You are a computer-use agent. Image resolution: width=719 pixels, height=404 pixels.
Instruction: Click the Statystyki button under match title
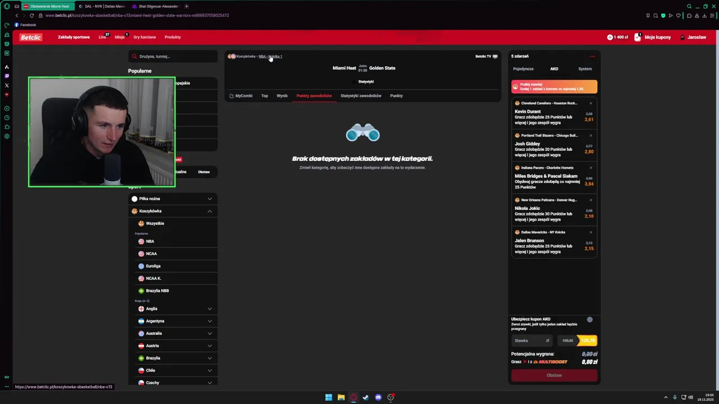366,82
